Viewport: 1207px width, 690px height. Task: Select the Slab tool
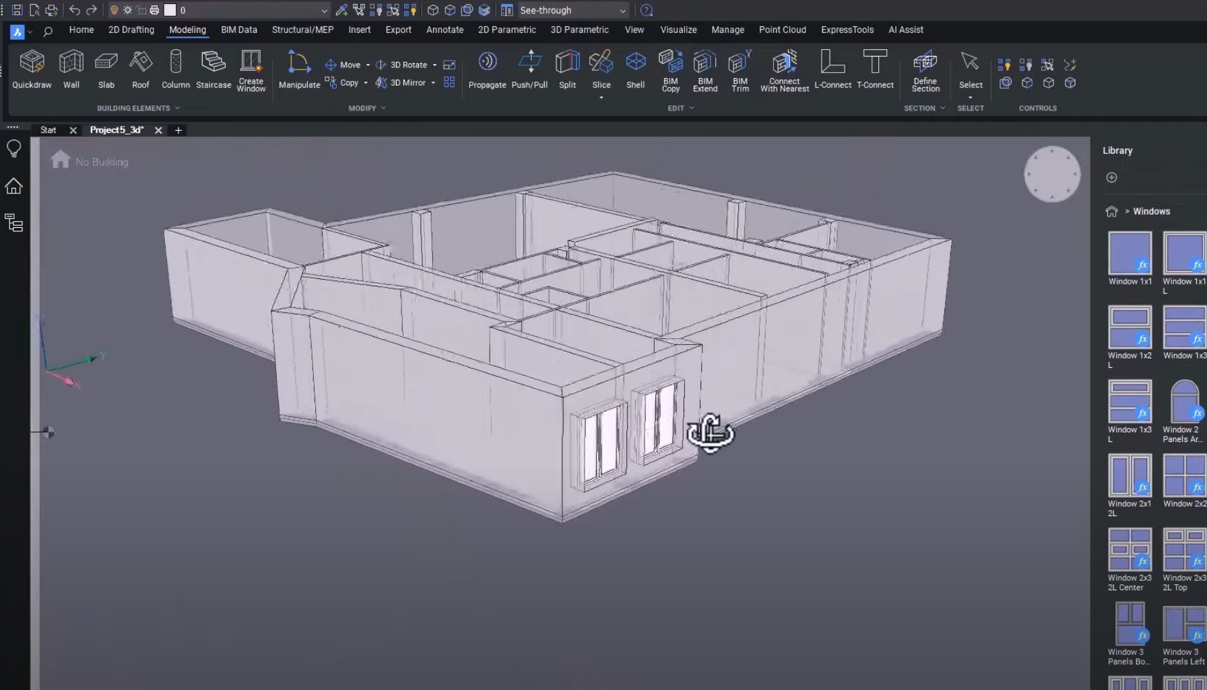[x=106, y=69]
